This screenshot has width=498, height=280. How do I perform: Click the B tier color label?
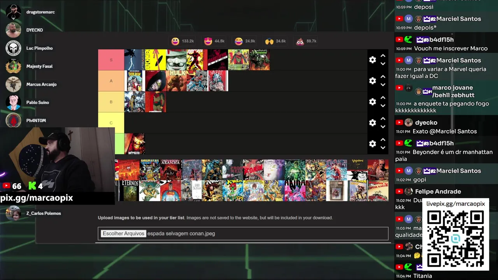tap(111, 102)
